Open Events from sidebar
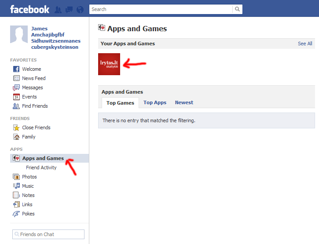The height and width of the screenshot is (244, 319). click(29, 97)
